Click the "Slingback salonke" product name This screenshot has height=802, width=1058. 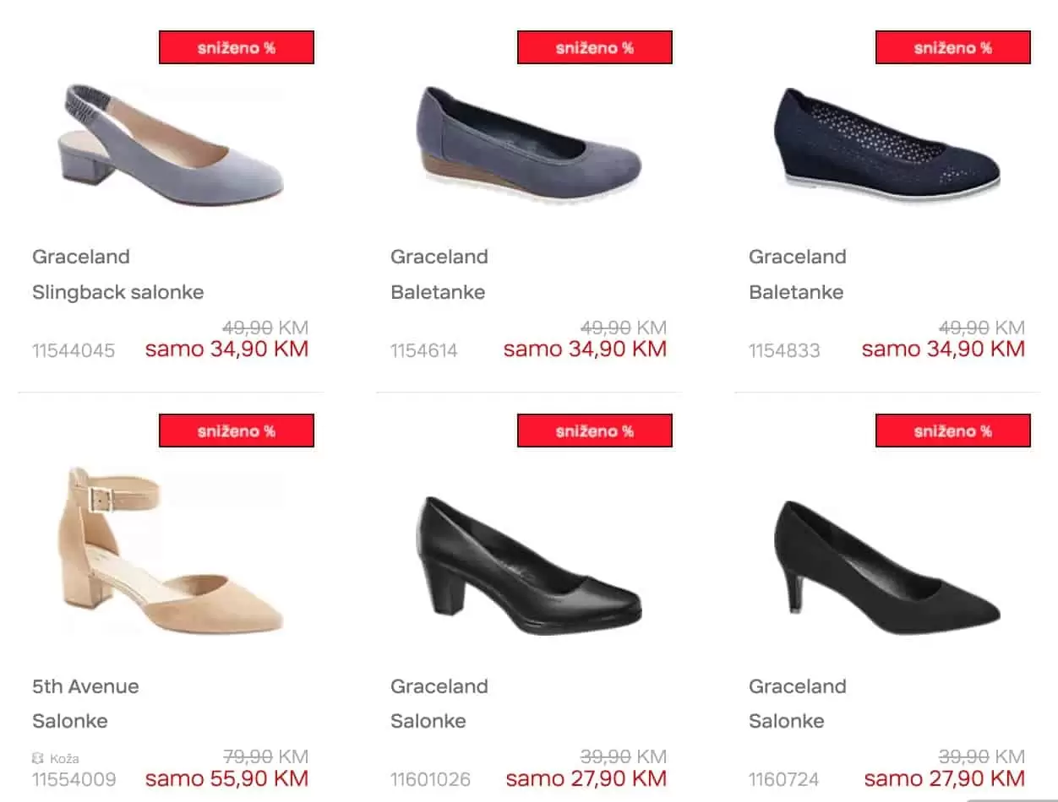coord(117,292)
